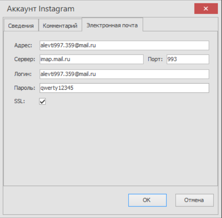Image resolution: width=222 pixels, height=218 pixels.
Task: Click the Логин: label
Action: pos(23,74)
